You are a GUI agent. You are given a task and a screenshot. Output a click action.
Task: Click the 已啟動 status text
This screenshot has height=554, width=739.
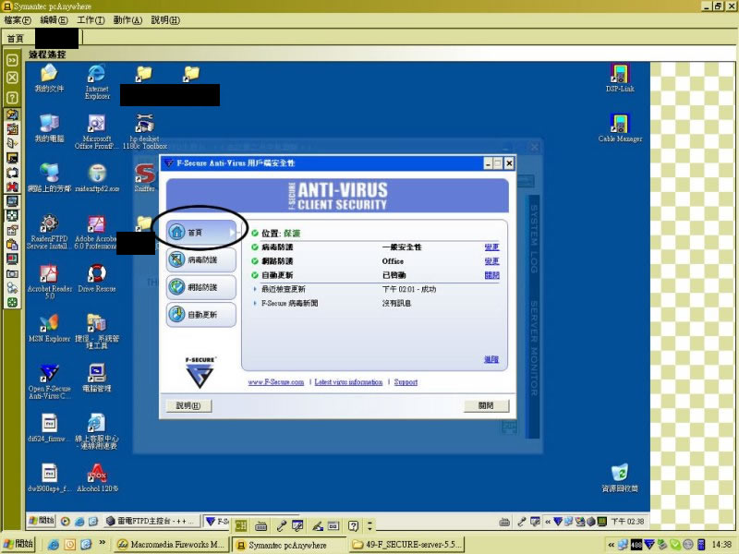pos(394,275)
